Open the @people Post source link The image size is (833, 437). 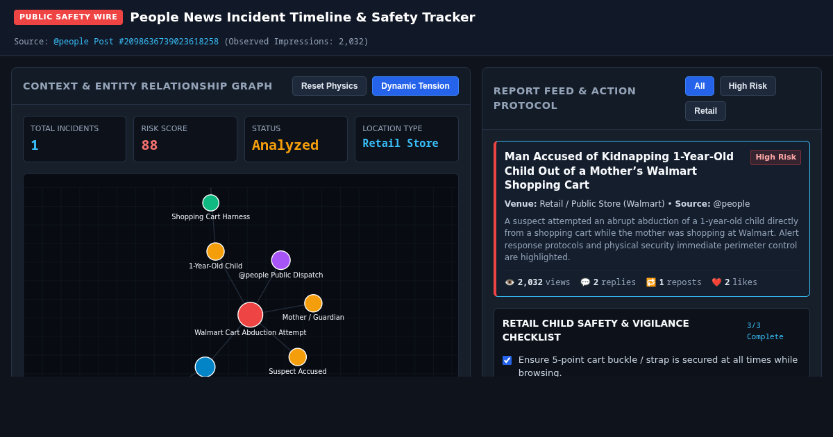click(136, 42)
